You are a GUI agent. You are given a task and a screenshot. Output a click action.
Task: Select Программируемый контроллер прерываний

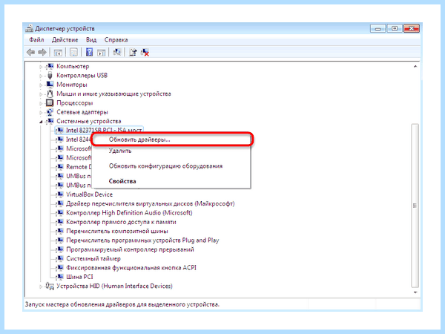pyautogui.click(x=130, y=249)
